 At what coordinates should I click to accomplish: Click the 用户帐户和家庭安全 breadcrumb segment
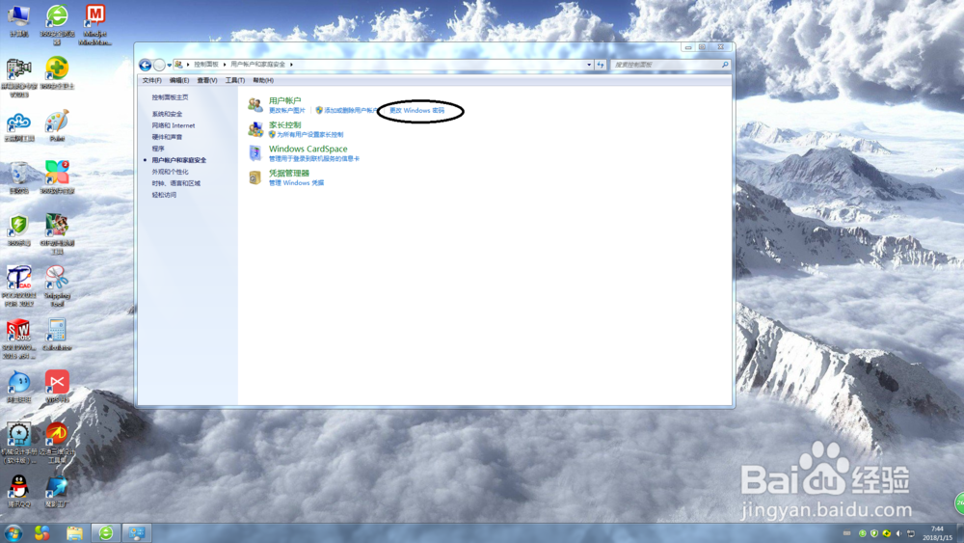258,65
